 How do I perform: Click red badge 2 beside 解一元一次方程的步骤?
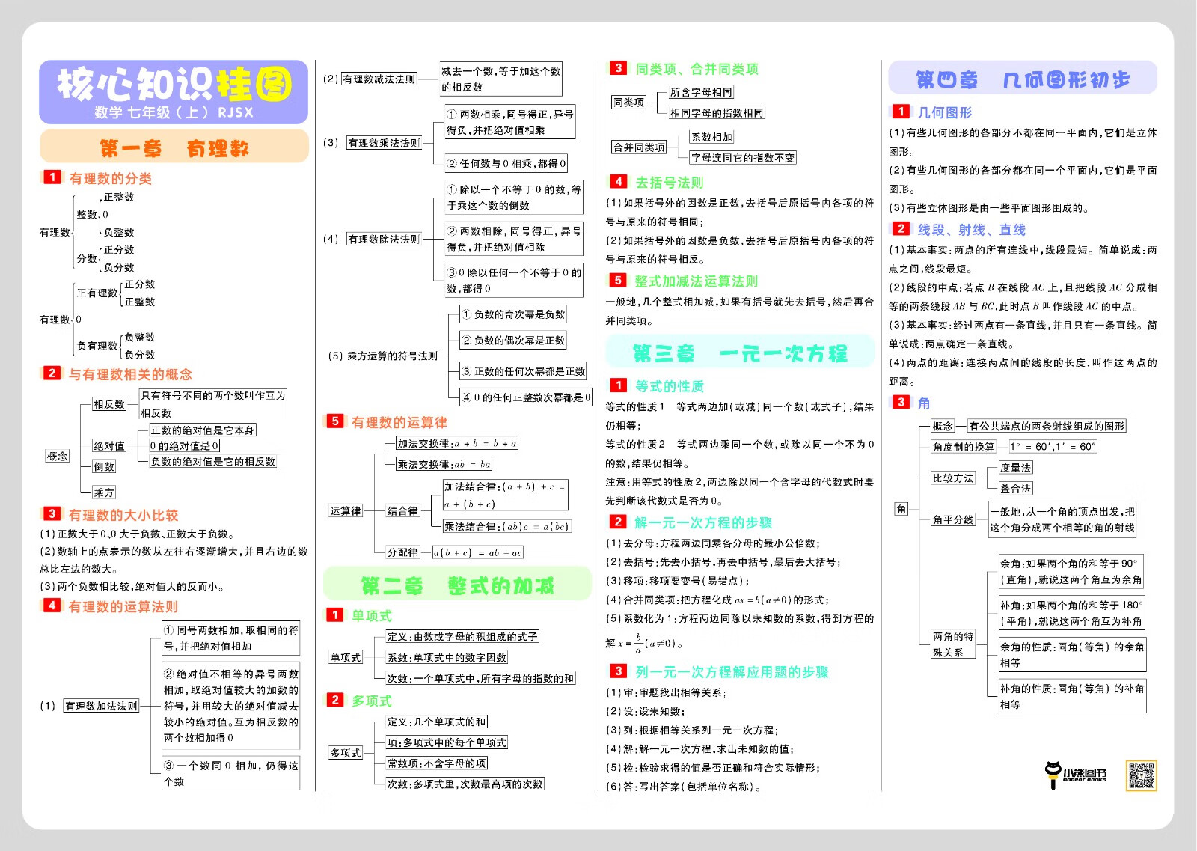click(618, 522)
